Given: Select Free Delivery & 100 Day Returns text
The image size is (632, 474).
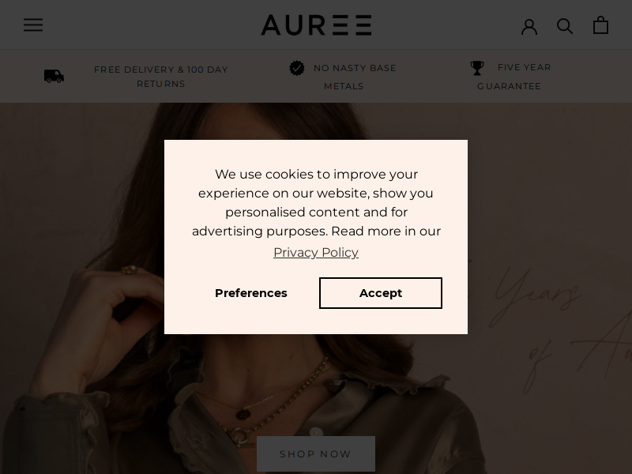Looking at the screenshot, I should (x=161, y=77).
